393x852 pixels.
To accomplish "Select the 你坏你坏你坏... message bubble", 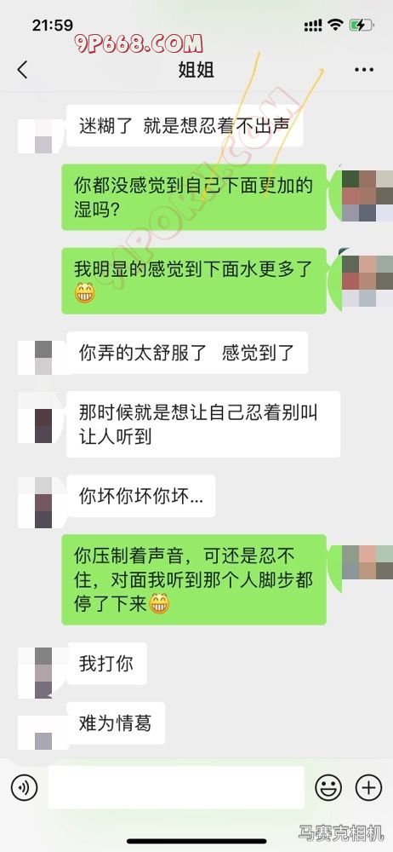I will coord(141,496).
